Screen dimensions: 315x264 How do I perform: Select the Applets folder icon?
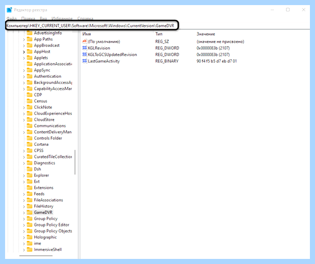click(x=29, y=57)
